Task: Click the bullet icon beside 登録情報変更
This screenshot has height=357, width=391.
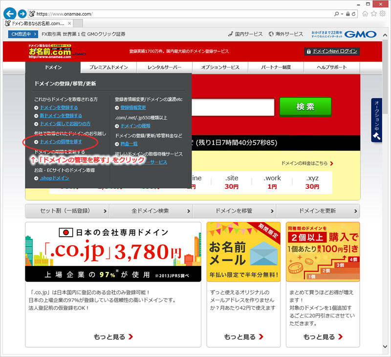Action: click(x=117, y=108)
